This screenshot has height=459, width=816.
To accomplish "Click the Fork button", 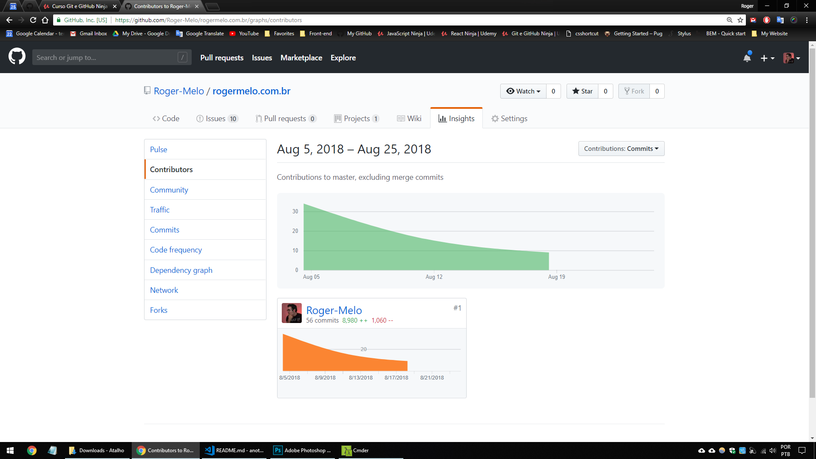I will [634, 91].
